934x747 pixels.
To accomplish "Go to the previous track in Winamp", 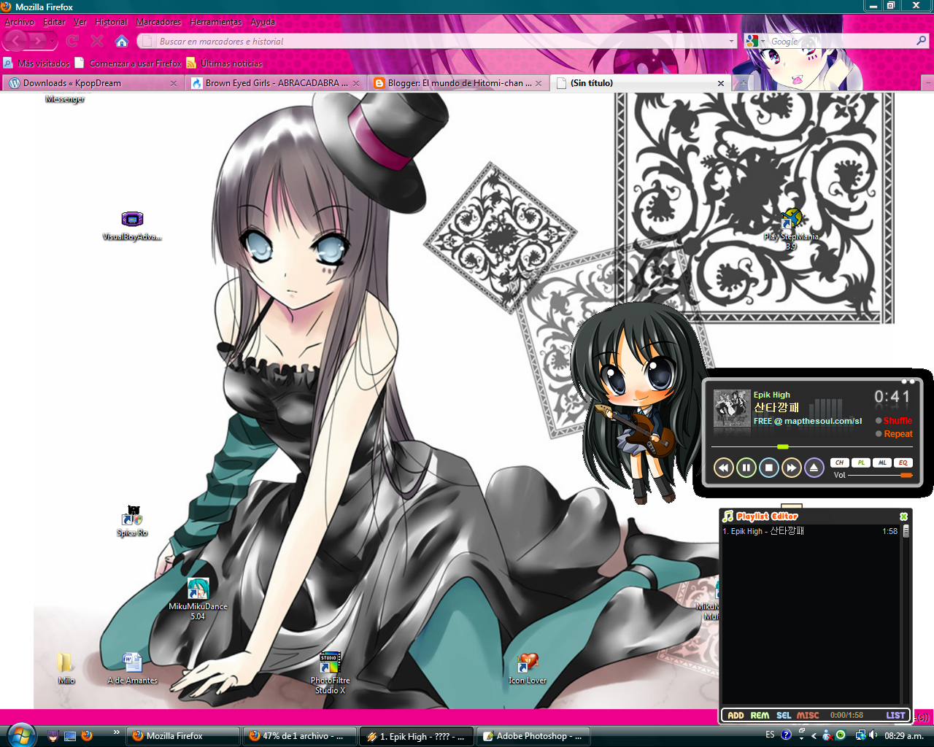I will coord(723,468).
